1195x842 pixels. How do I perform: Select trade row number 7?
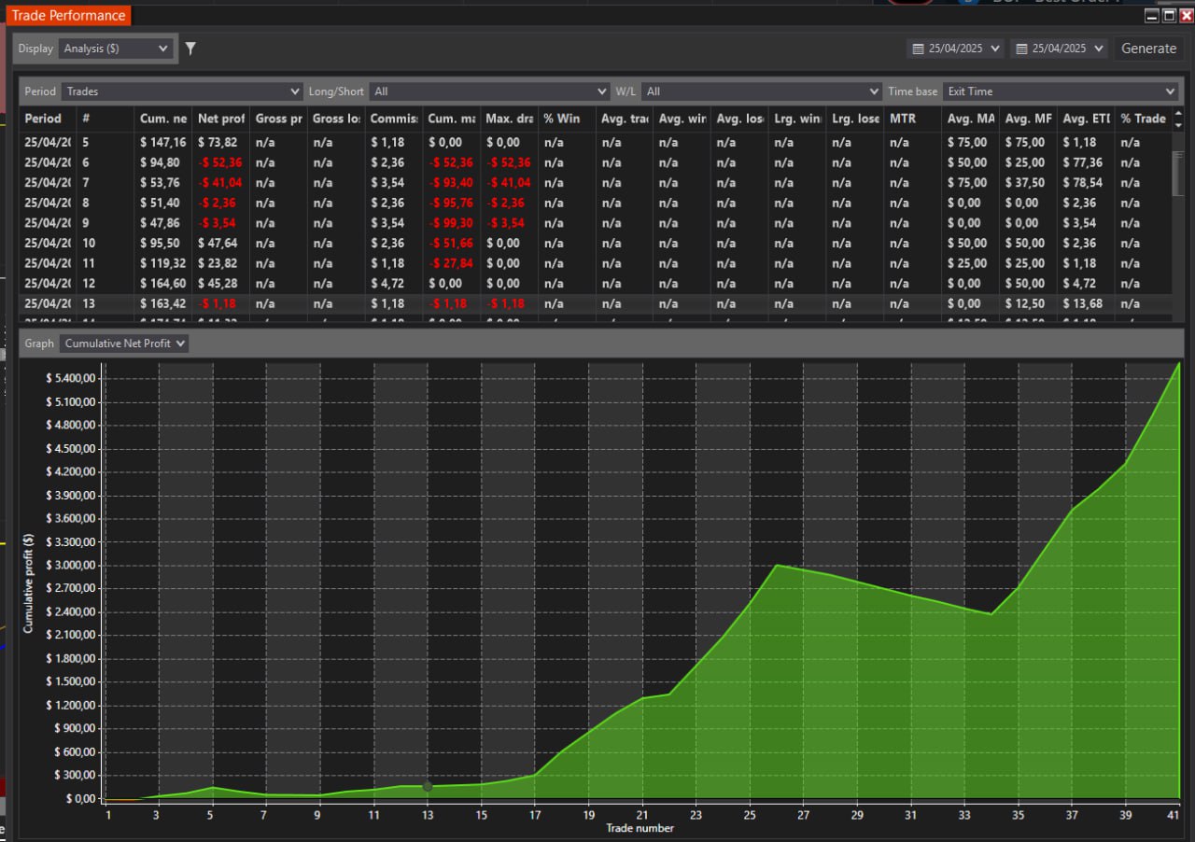[86, 183]
